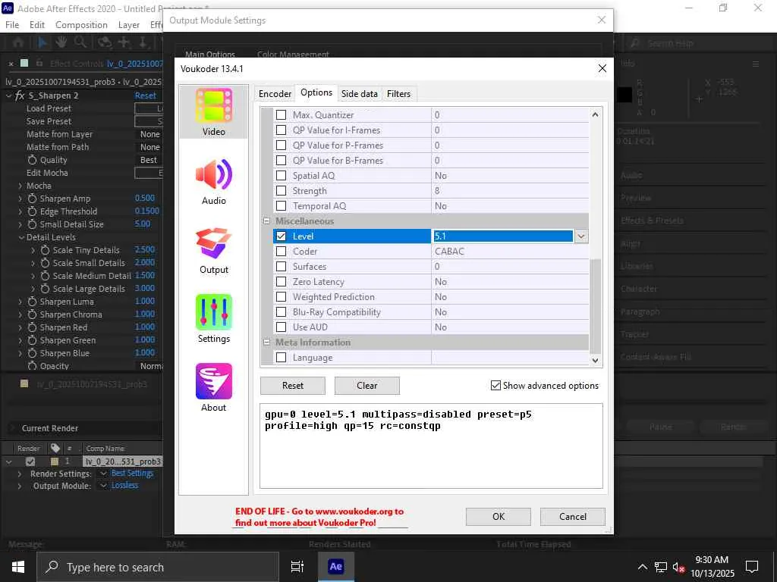
Task: Collapse the Meta Information group
Action: (x=266, y=342)
